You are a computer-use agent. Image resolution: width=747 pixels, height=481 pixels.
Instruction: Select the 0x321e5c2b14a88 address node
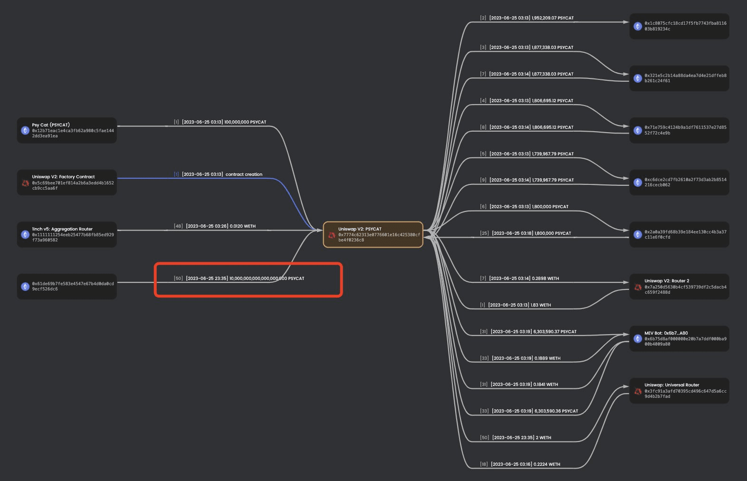click(680, 78)
